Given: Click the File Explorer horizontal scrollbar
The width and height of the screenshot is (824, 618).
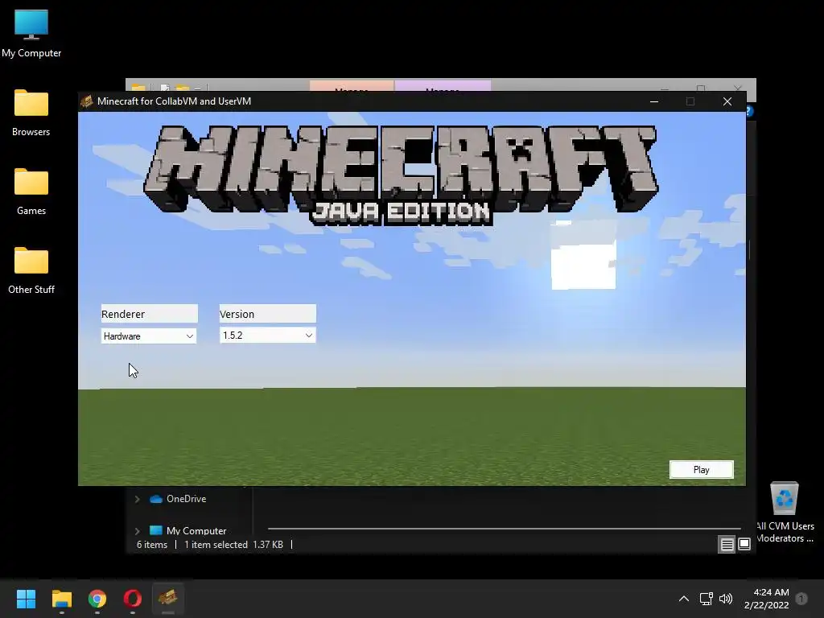Looking at the screenshot, I should 504,528.
